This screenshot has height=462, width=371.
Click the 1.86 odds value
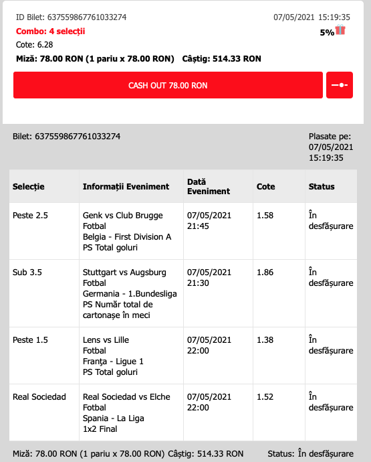[265, 273]
